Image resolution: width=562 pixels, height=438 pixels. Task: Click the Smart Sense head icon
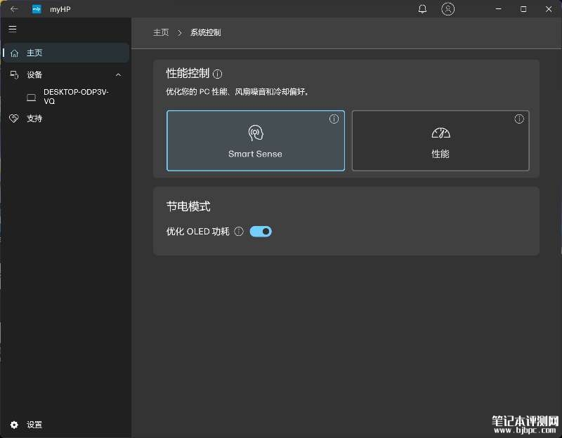point(256,133)
